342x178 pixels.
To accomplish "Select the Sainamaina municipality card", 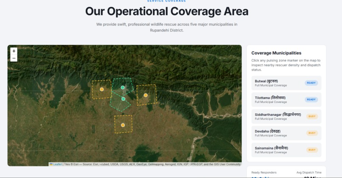I will click(286, 150).
